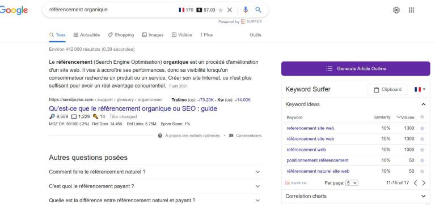Expand the Correlation charts section
The width and height of the screenshot is (435, 205).
tap(423, 196)
